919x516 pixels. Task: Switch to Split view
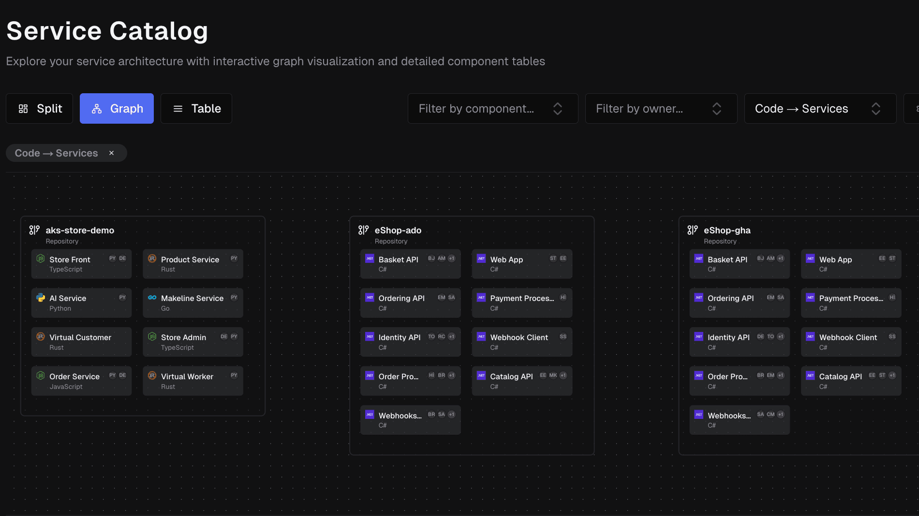pos(39,108)
